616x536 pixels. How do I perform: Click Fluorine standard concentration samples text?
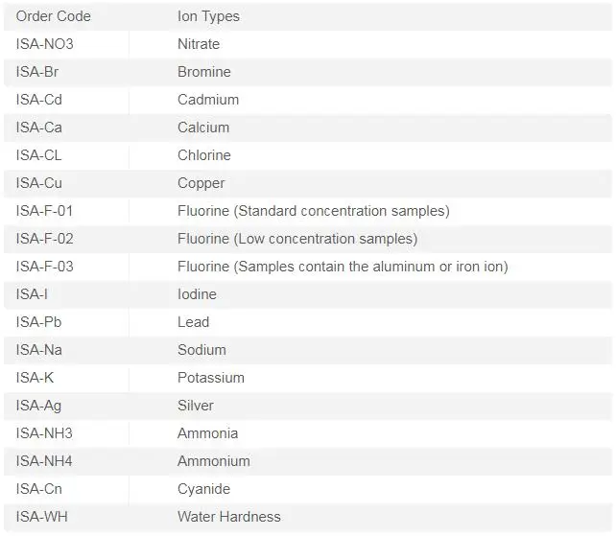[314, 211]
